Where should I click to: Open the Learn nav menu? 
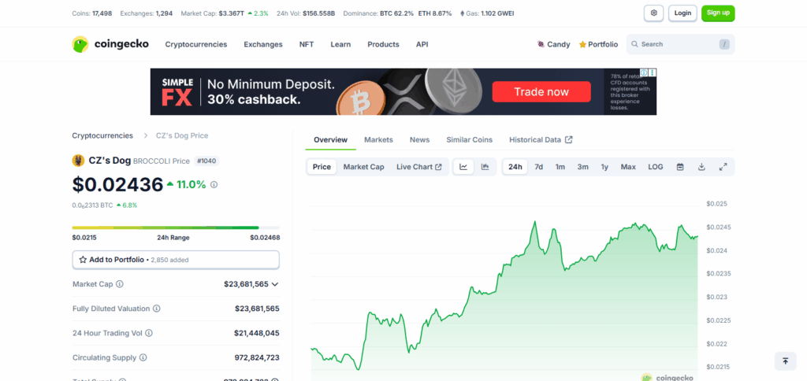tap(340, 45)
